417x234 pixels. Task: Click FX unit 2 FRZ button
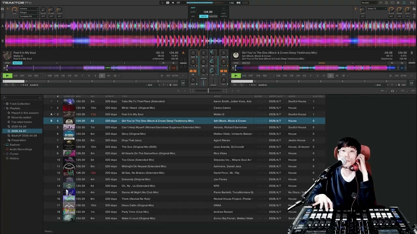(399, 16)
